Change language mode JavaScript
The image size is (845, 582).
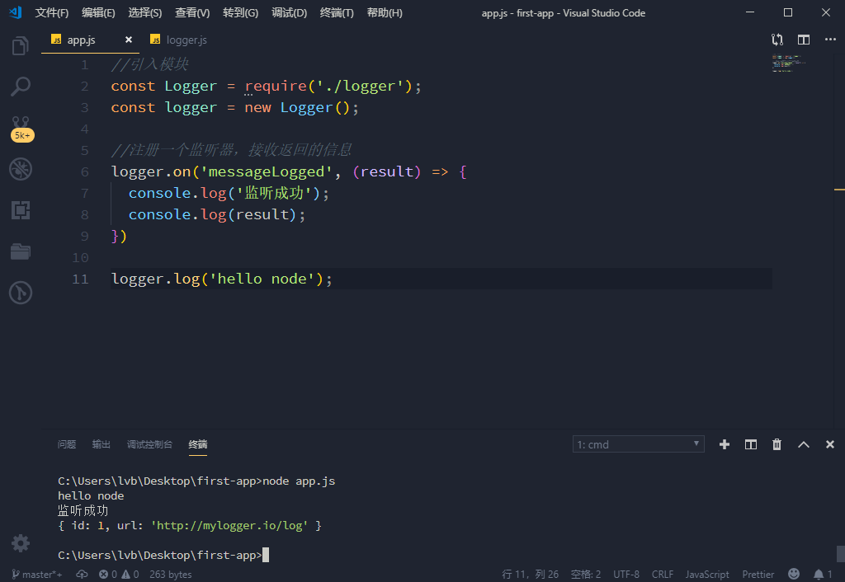pos(707,575)
